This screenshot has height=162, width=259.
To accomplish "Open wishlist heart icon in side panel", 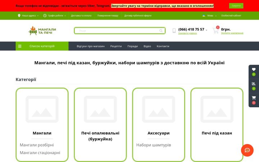I will point(254,69).
